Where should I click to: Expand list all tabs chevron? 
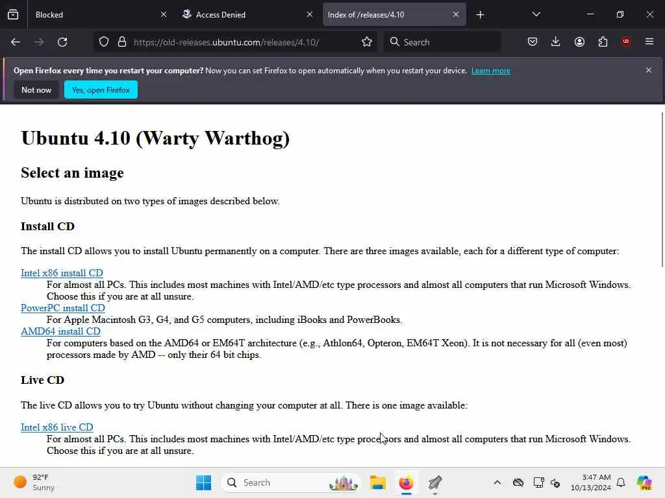536,14
